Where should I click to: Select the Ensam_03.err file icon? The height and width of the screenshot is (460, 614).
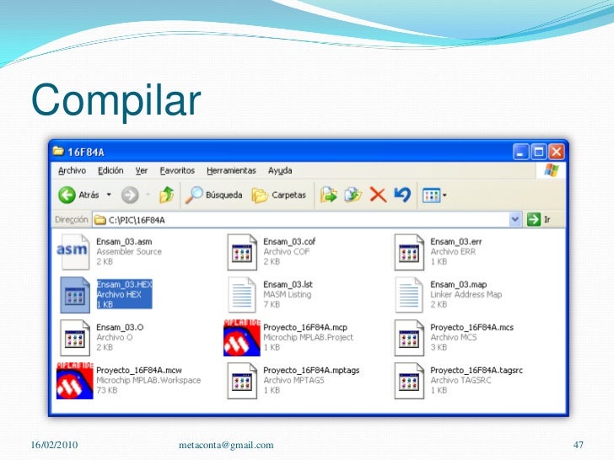[x=409, y=252]
